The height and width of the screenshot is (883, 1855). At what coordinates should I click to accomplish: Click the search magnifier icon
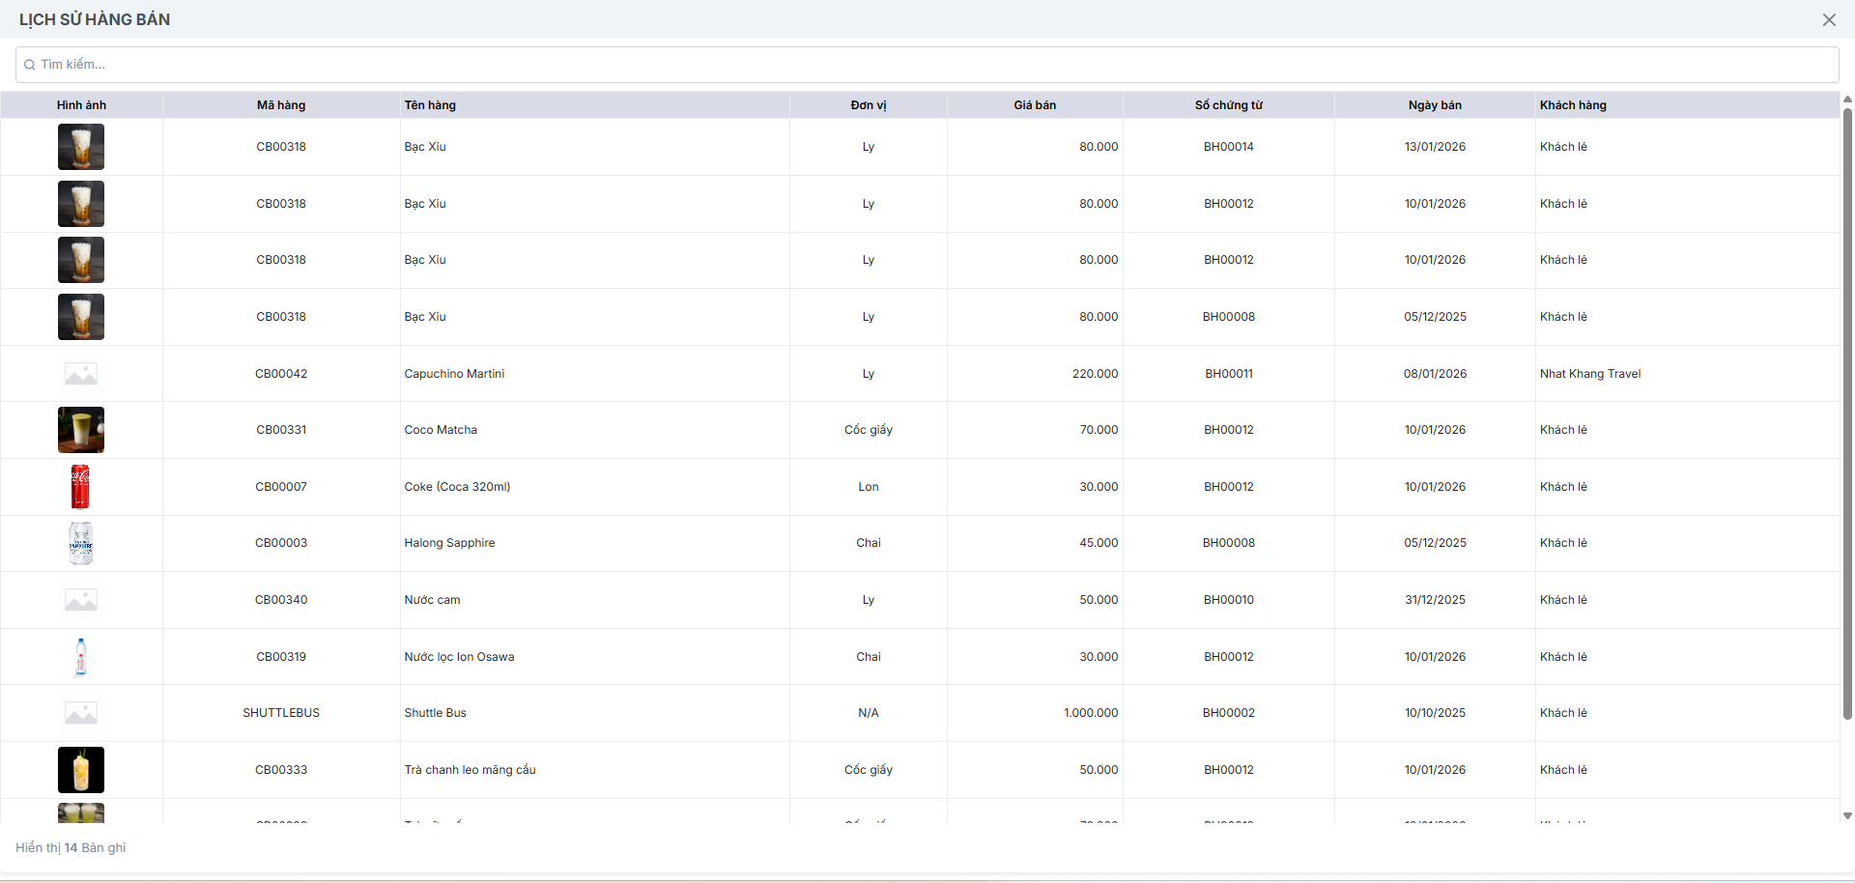point(30,65)
